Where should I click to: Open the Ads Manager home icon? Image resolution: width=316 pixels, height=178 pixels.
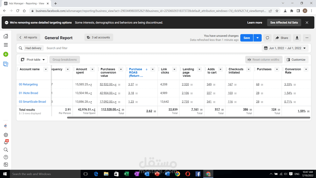coord(6,36)
